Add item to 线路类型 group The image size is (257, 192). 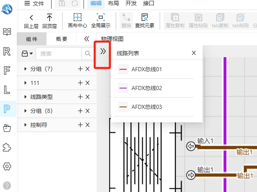[80, 97]
